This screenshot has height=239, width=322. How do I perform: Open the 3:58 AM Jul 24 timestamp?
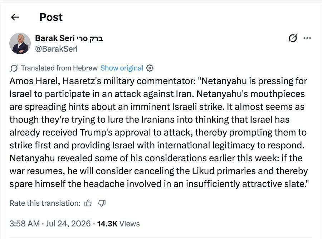pos(50,224)
